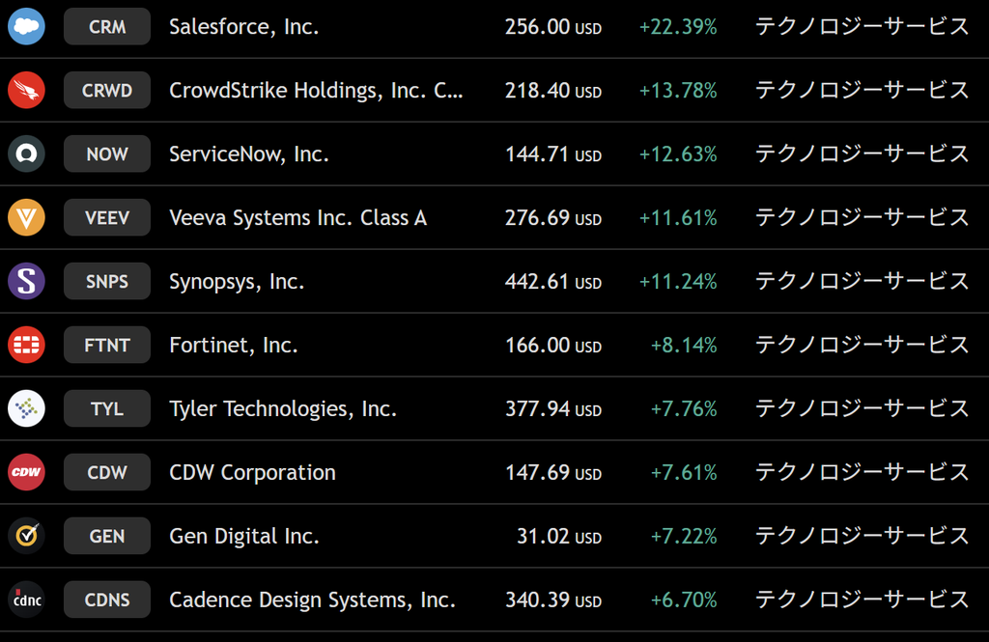Click the CRWD ticker badge

(107, 90)
